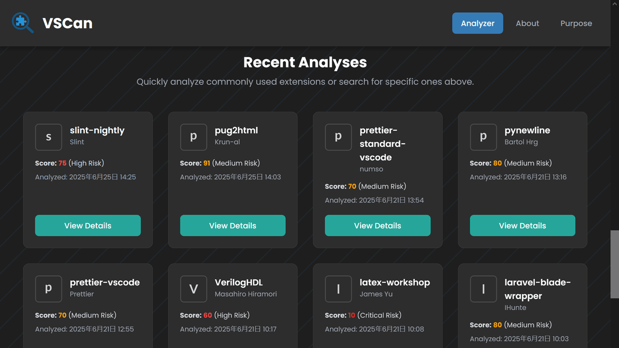
Task: Click the VSCan brand name
Action: coord(68,23)
